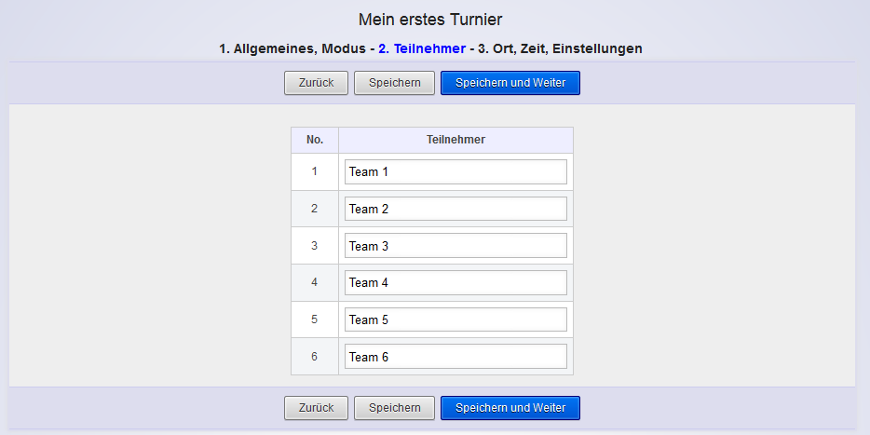Click lower Speichern und Weiter button
Viewport: 870px width, 435px height.
point(510,408)
